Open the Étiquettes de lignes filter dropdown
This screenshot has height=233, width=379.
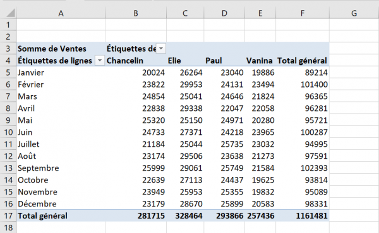pos(100,60)
